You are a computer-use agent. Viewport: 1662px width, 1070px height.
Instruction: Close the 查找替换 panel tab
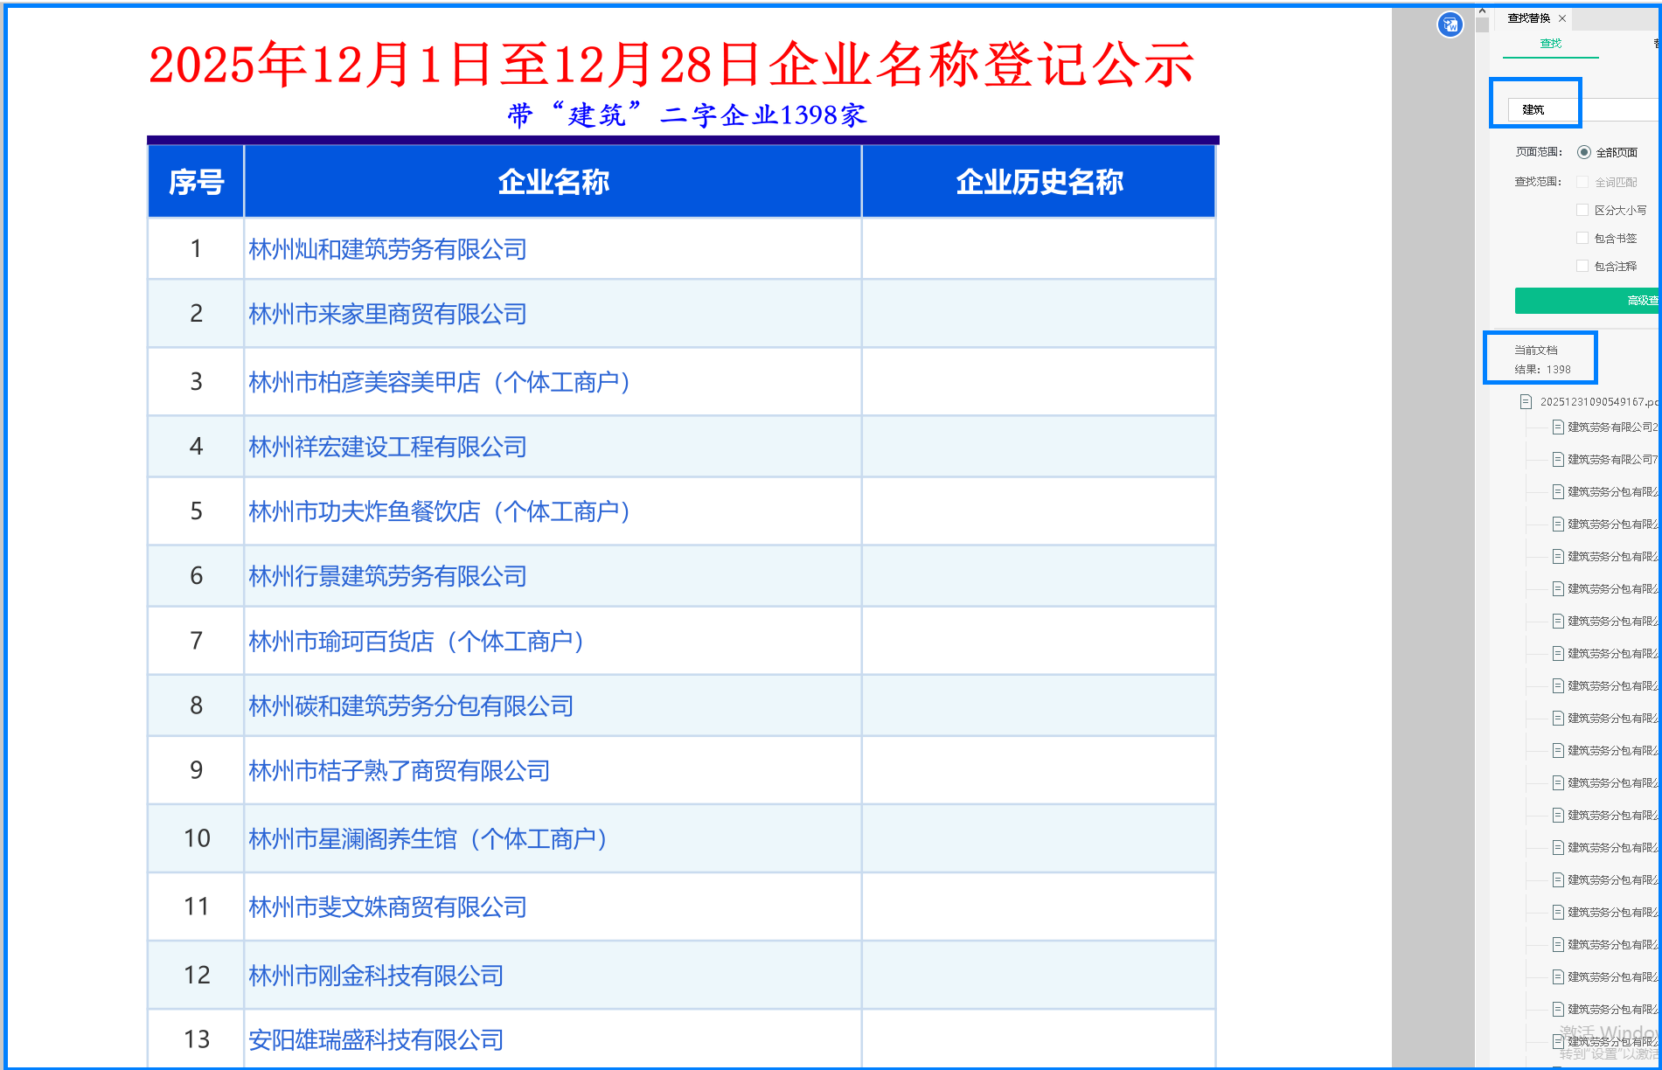1562,18
